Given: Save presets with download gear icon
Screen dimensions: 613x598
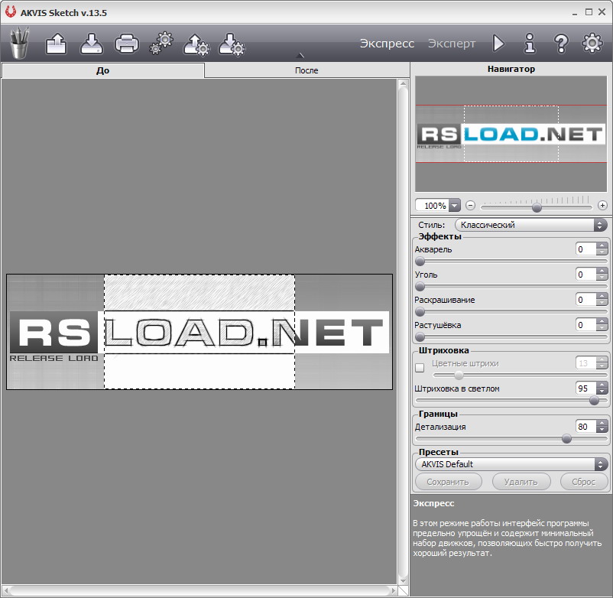Looking at the screenshot, I should pos(232,44).
